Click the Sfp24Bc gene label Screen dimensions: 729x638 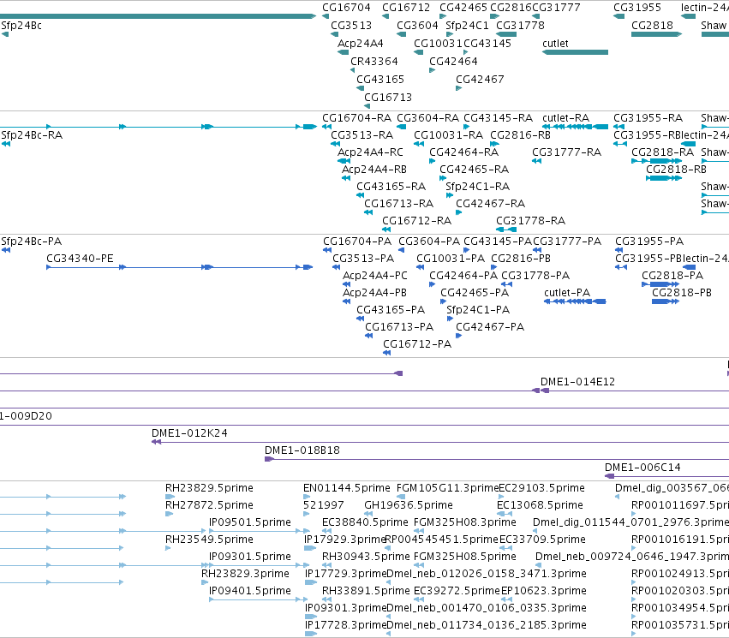pyautogui.click(x=21, y=26)
